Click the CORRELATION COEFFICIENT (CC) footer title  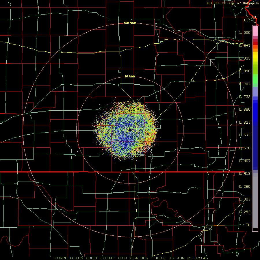[x=91, y=258]
